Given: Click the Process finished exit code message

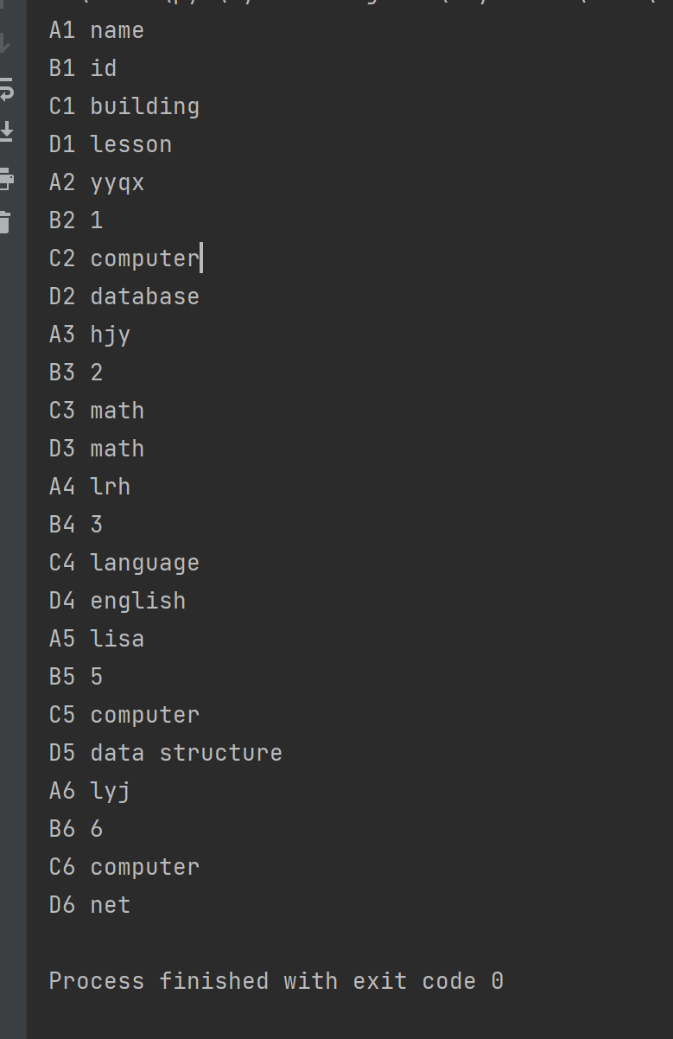Looking at the screenshot, I should pyautogui.click(x=276, y=980).
